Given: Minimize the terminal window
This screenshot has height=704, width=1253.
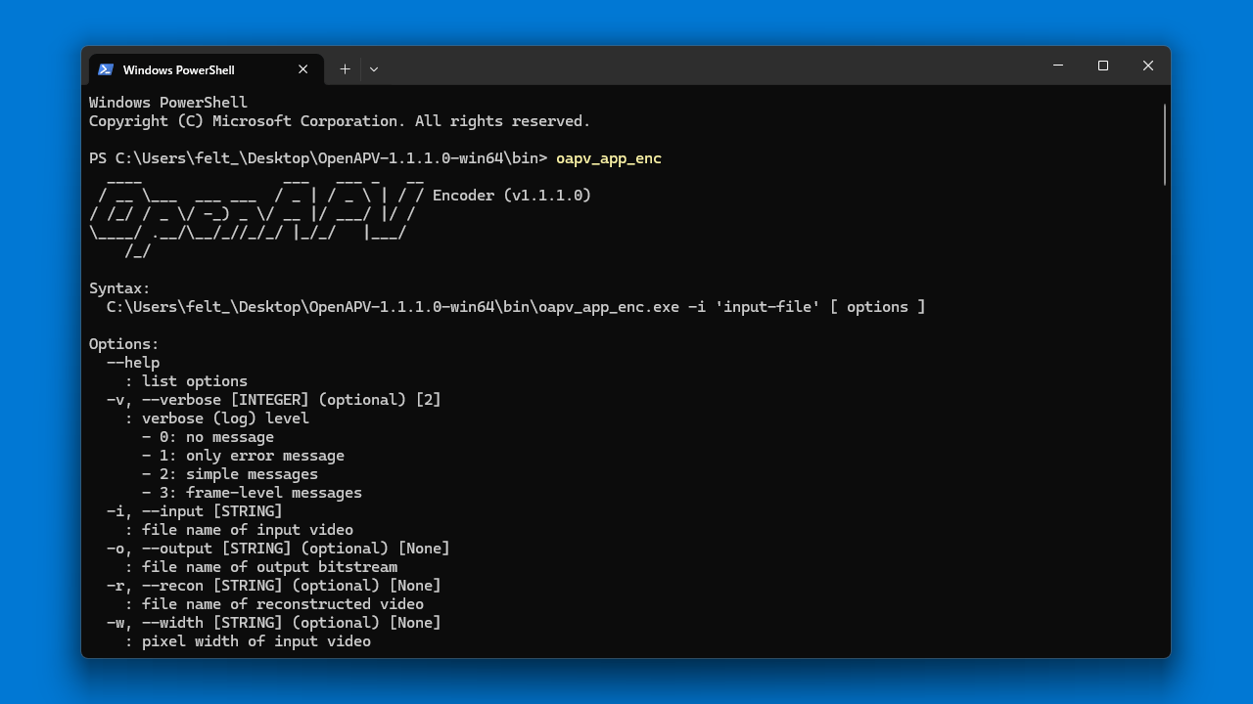Looking at the screenshot, I should click(1058, 66).
